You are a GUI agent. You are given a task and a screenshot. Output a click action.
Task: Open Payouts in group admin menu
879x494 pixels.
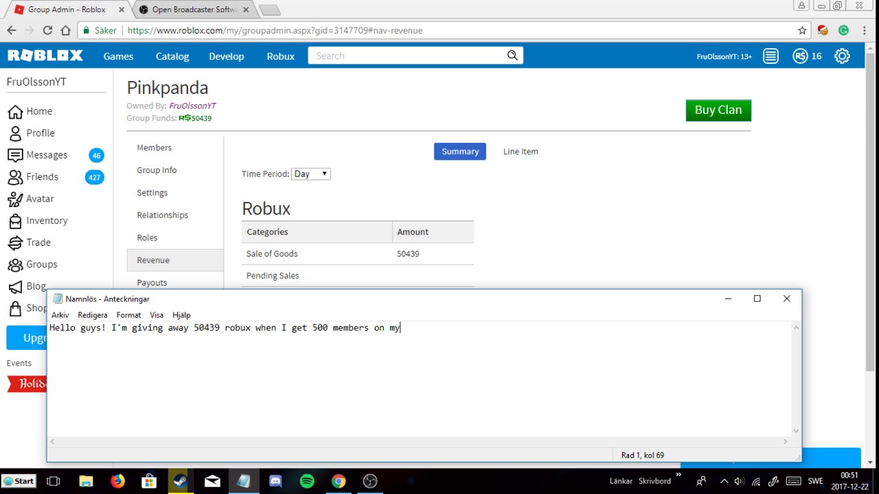pos(152,283)
